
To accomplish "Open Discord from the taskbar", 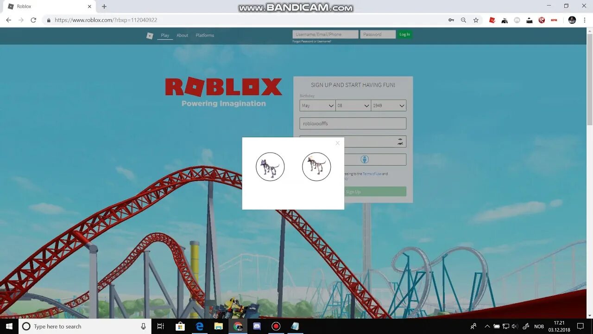I will (x=257, y=326).
